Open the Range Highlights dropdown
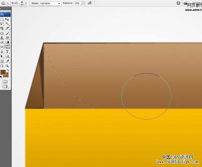 (50, 3)
